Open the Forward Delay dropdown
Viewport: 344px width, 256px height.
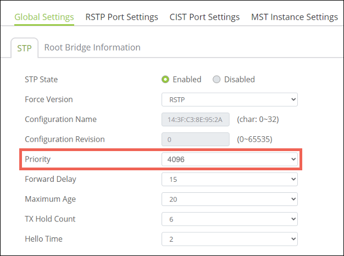[229, 179]
